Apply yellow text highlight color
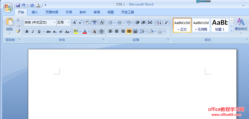This screenshot has width=249, height=119. pos(76,32)
